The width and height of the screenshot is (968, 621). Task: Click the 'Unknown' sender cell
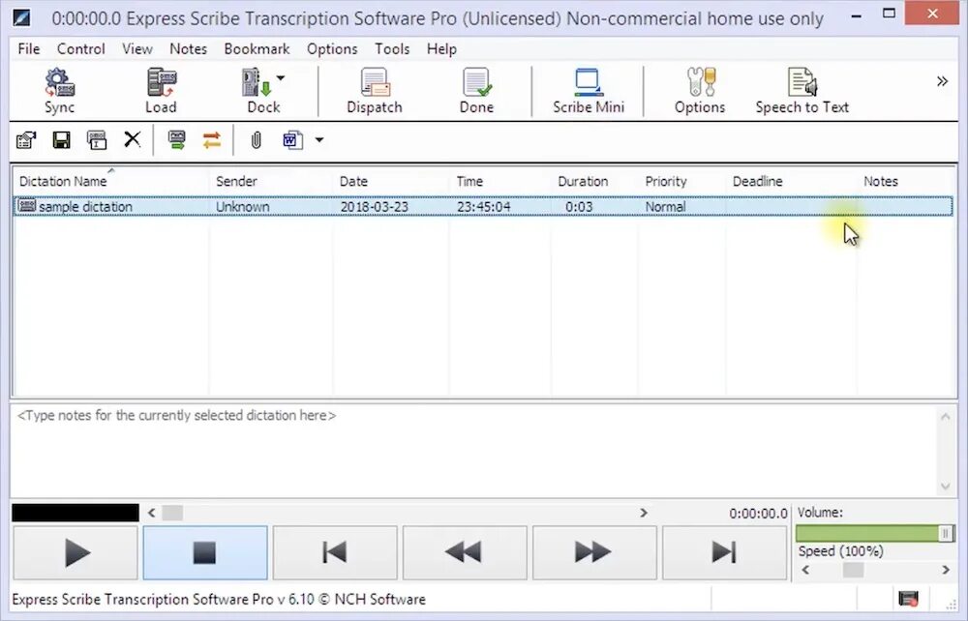pyautogui.click(x=243, y=207)
